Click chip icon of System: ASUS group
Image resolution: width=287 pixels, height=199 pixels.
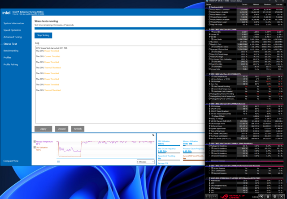[x=210, y=7]
